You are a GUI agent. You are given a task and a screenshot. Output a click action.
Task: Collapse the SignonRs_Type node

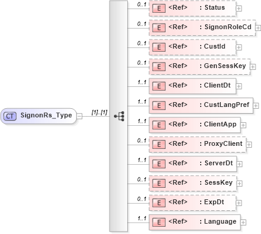point(80,116)
